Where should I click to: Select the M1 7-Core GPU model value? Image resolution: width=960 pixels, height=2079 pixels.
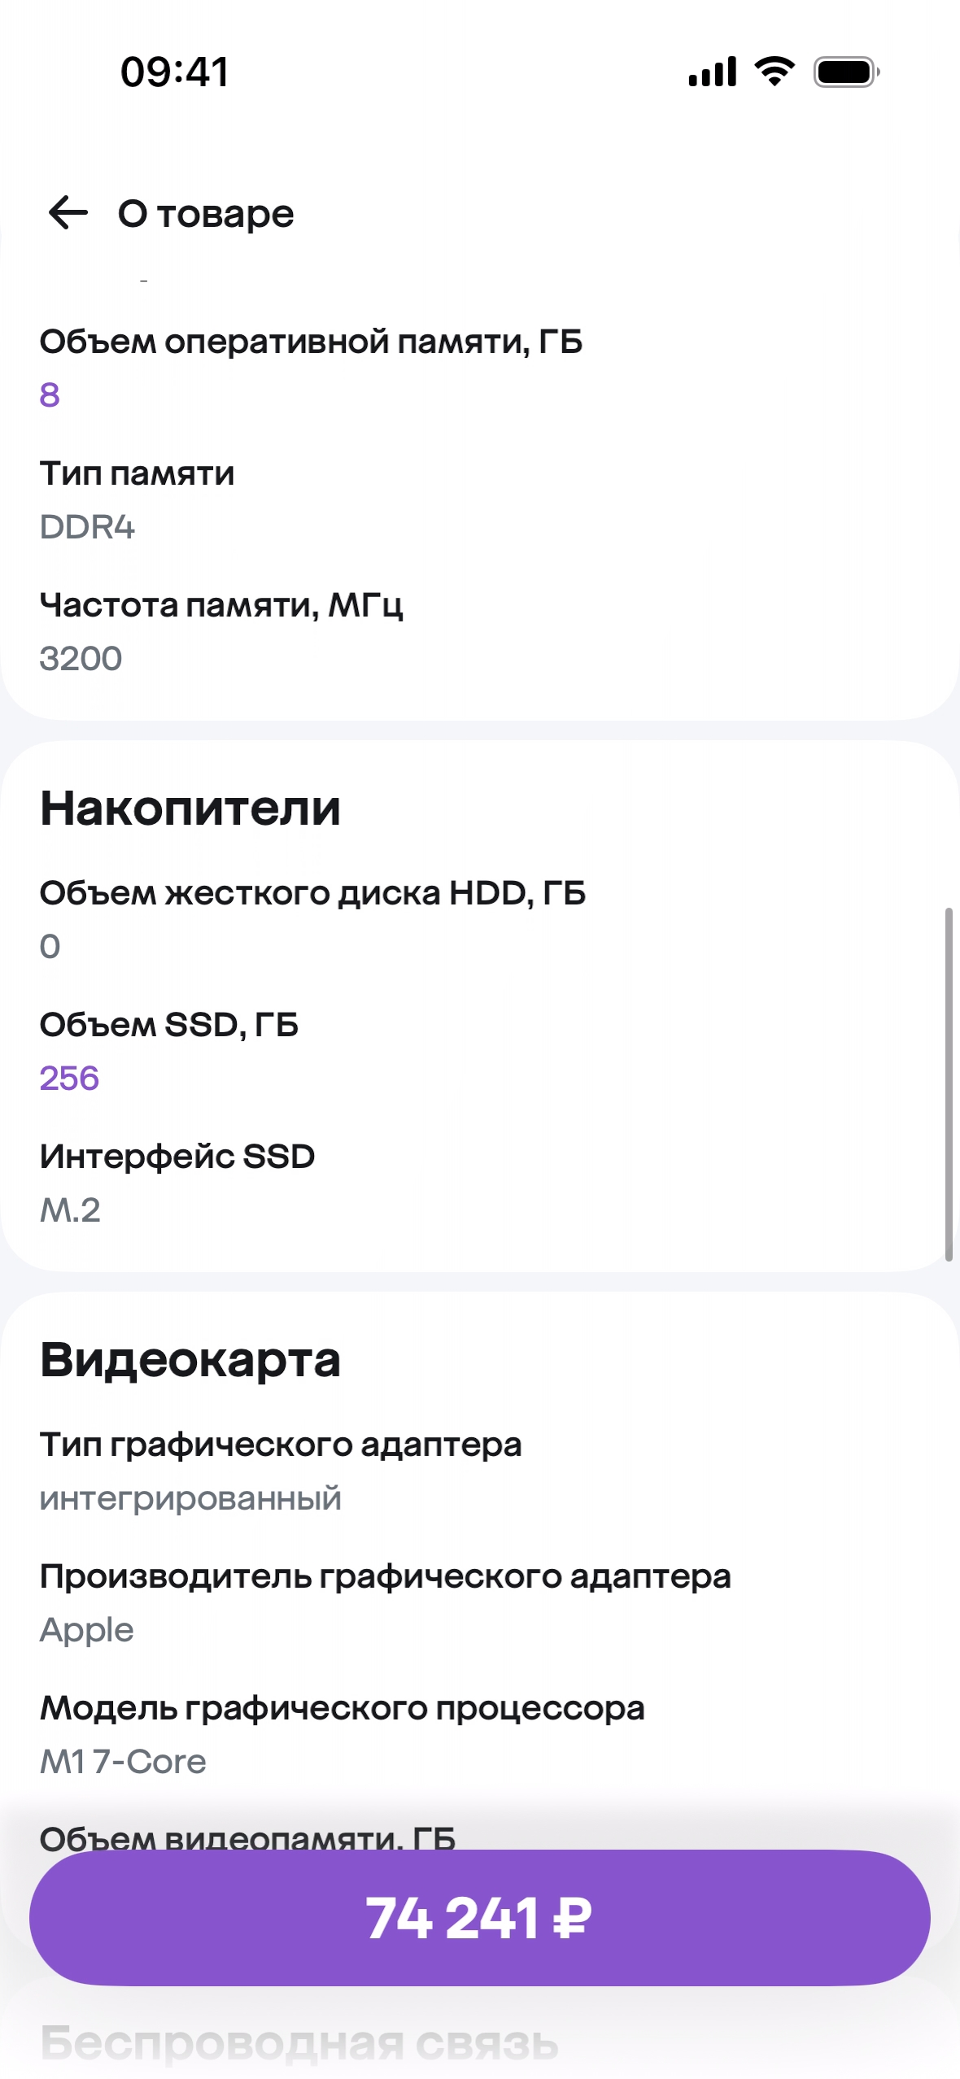pos(124,1761)
